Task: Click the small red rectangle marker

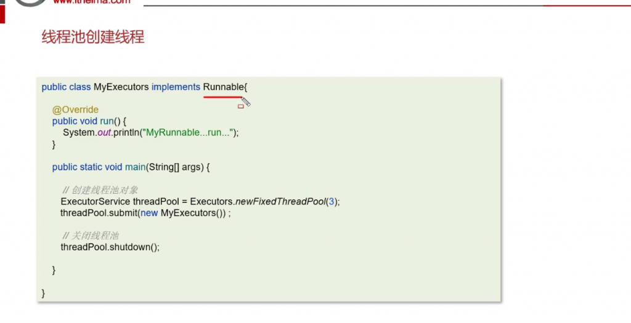Action: point(241,106)
